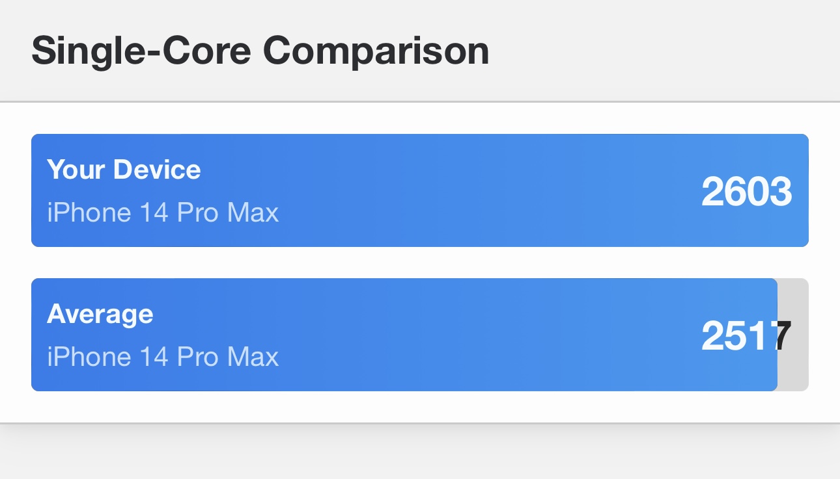Screen dimensions: 840x479
Task: Click the digit 7 on the gray segment
Action: coord(785,336)
